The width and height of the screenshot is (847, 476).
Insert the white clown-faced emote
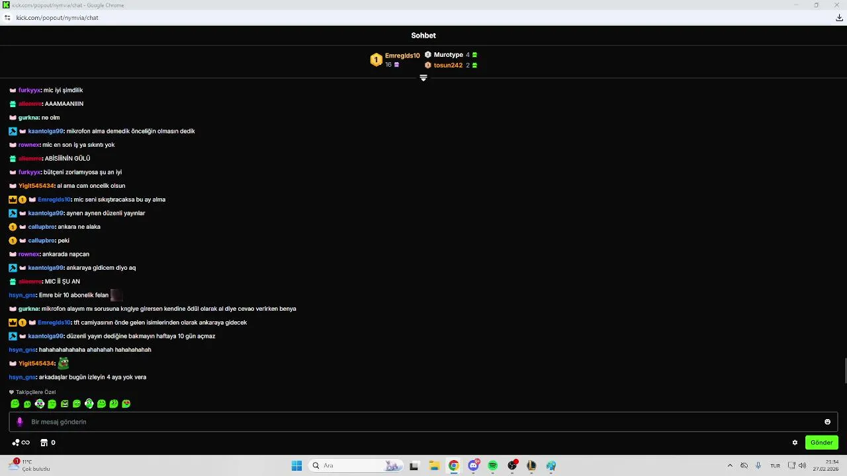pyautogui.click(x=40, y=403)
